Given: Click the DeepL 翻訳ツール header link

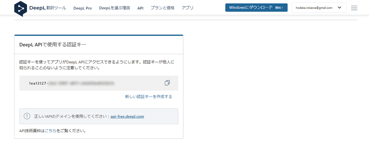Looking at the screenshot, I should [x=48, y=8].
